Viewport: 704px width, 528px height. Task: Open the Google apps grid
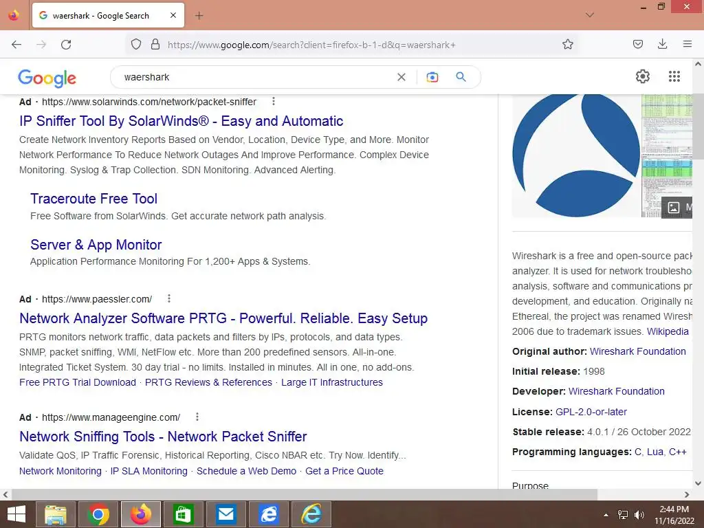point(674,77)
